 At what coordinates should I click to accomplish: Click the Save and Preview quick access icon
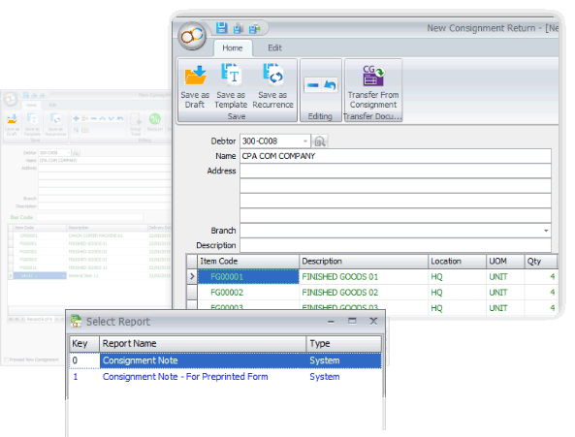click(x=239, y=28)
